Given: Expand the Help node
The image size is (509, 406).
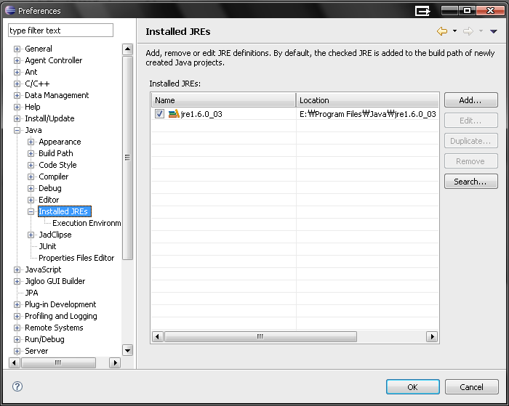Looking at the screenshot, I should pyautogui.click(x=17, y=107).
